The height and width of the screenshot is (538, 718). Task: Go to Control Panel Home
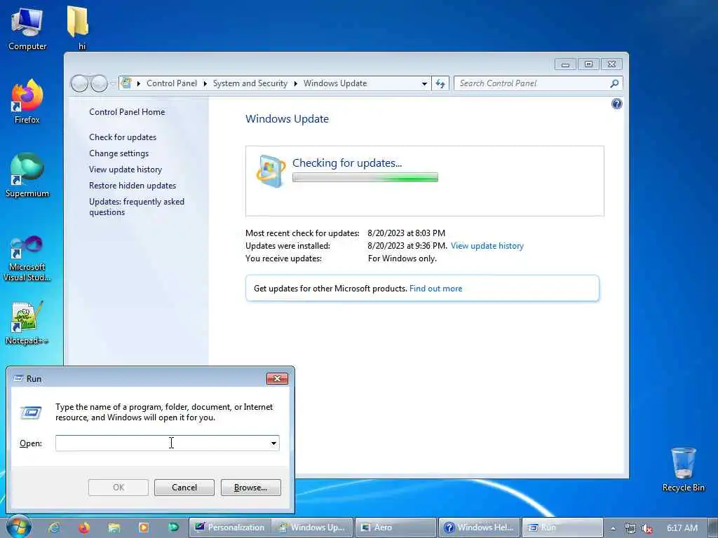127,111
